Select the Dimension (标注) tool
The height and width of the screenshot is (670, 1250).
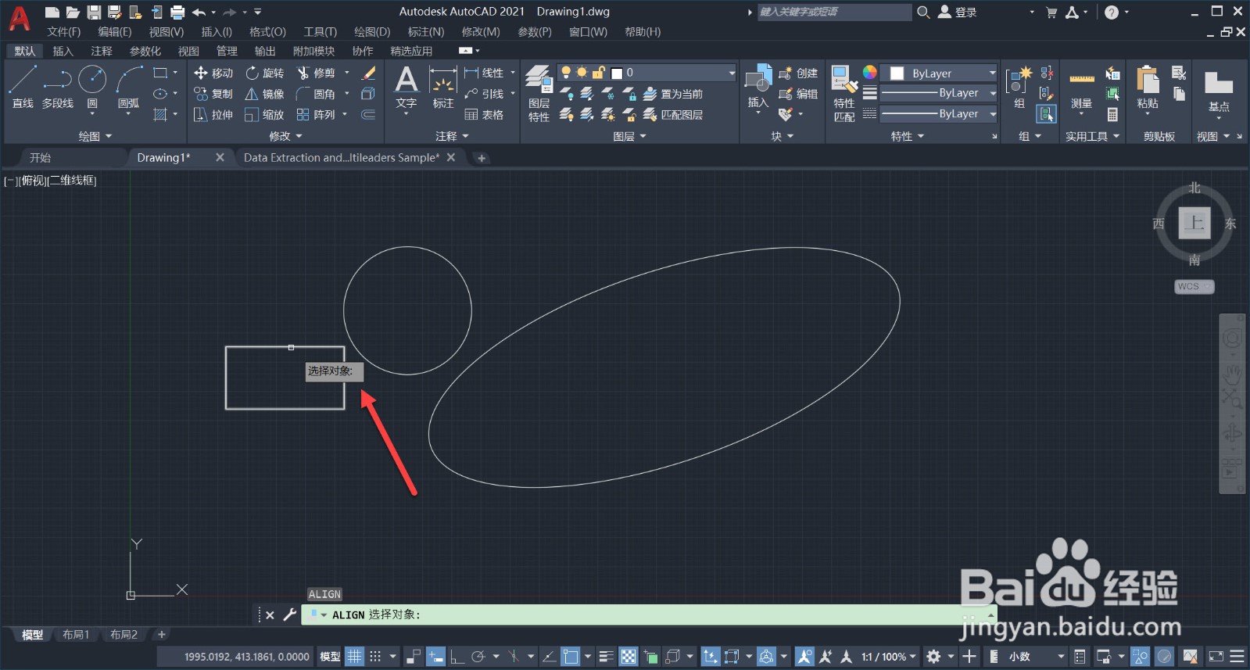pos(443,88)
